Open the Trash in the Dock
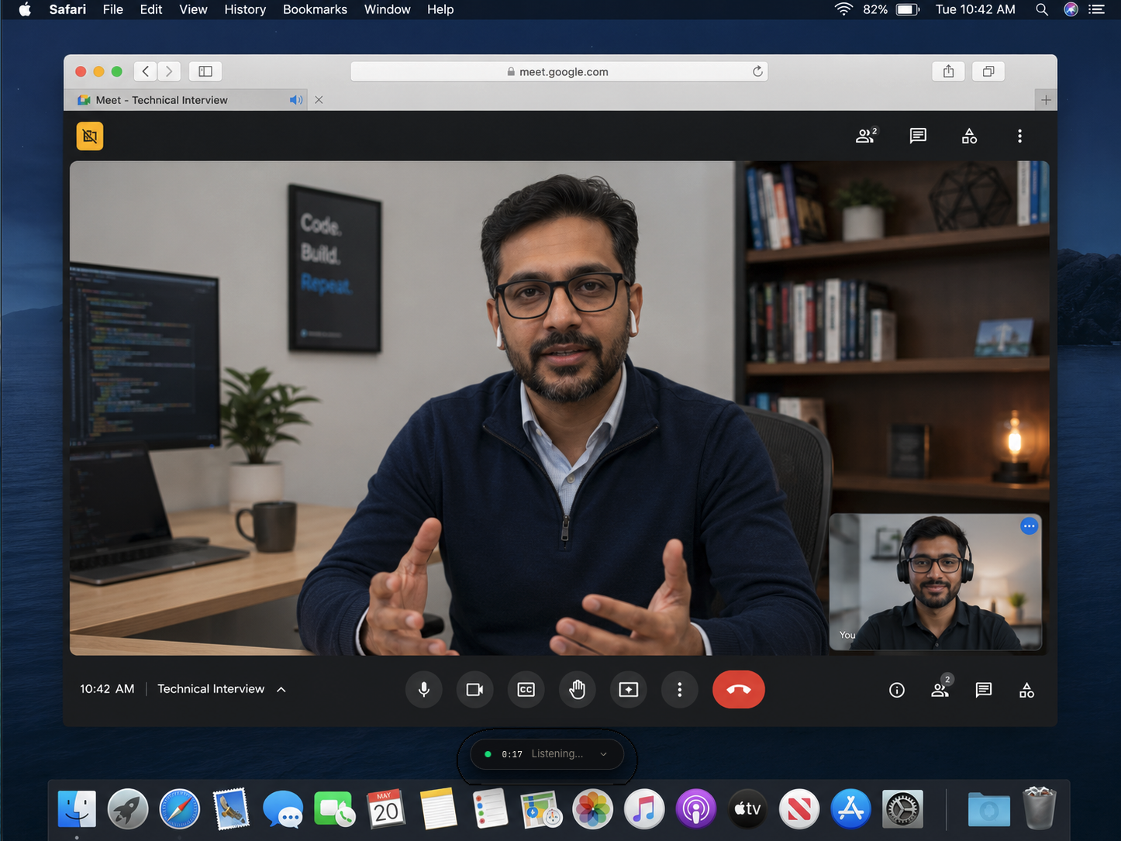This screenshot has height=841, width=1121. click(1040, 808)
